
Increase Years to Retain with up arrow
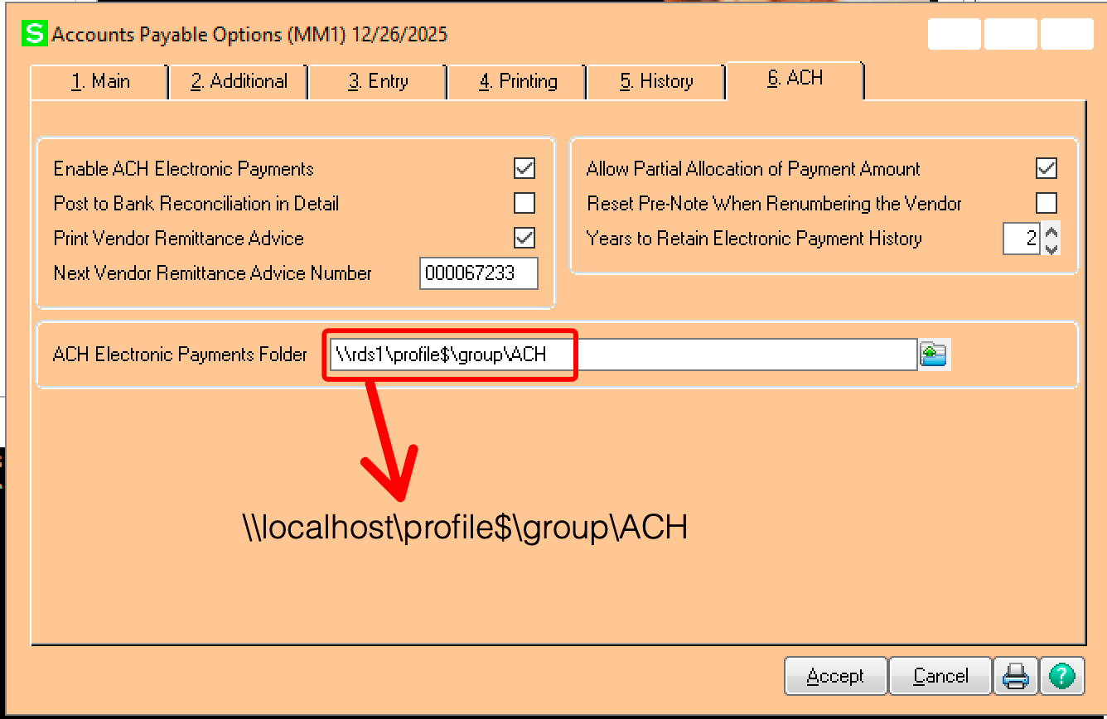(x=1051, y=232)
